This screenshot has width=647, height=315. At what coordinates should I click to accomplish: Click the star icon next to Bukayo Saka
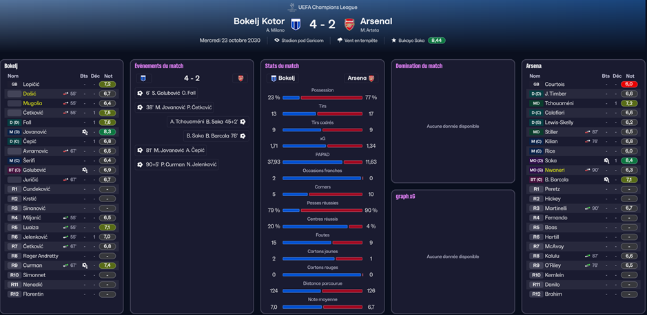click(393, 41)
